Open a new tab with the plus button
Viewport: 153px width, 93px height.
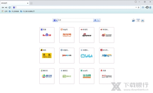click(x=31, y=3)
